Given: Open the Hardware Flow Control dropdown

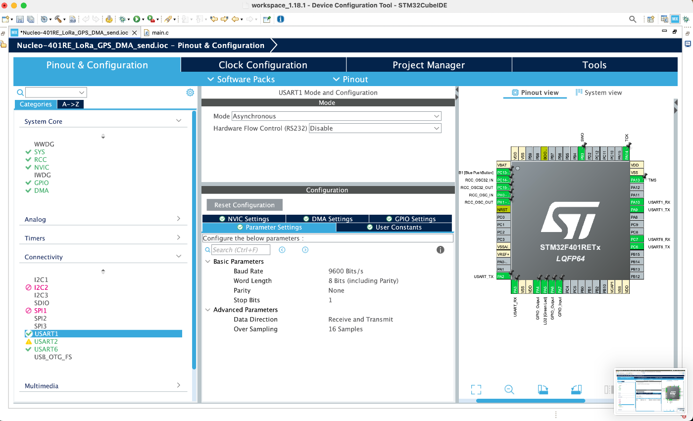Looking at the screenshot, I should click(x=375, y=128).
